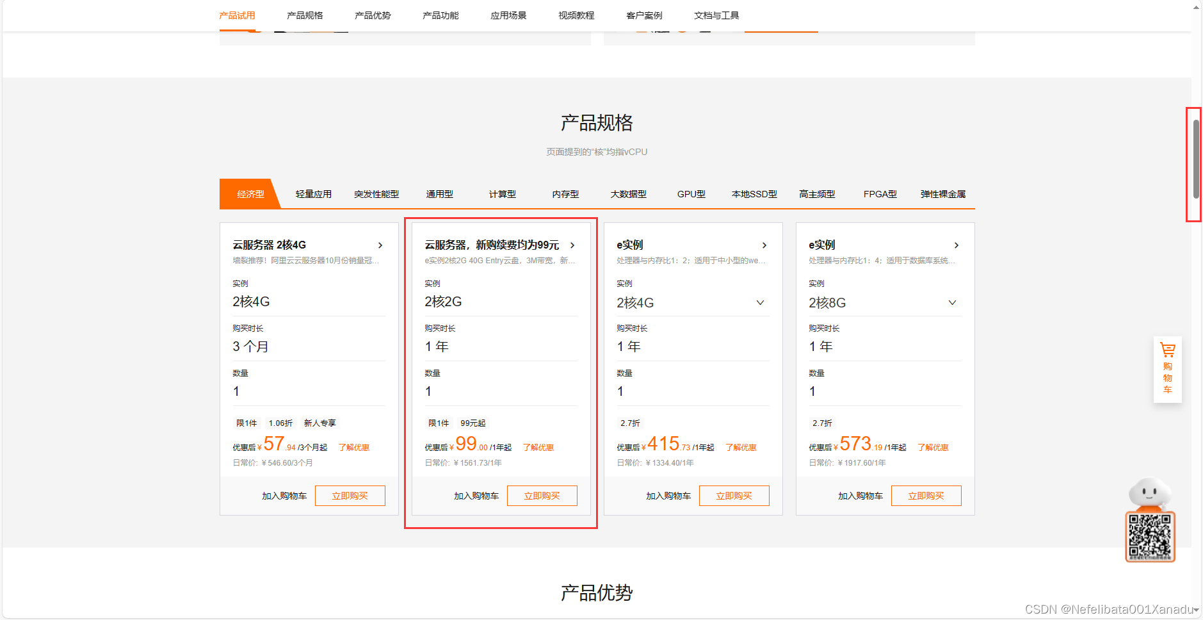Select the FPGA型 spec tab
This screenshot has width=1203, height=620.
tap(880, 194)
